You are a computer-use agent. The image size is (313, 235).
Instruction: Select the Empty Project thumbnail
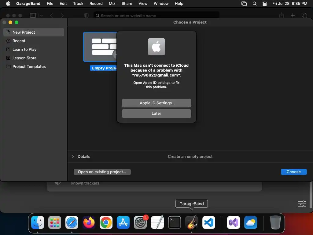tap(100, 47)
